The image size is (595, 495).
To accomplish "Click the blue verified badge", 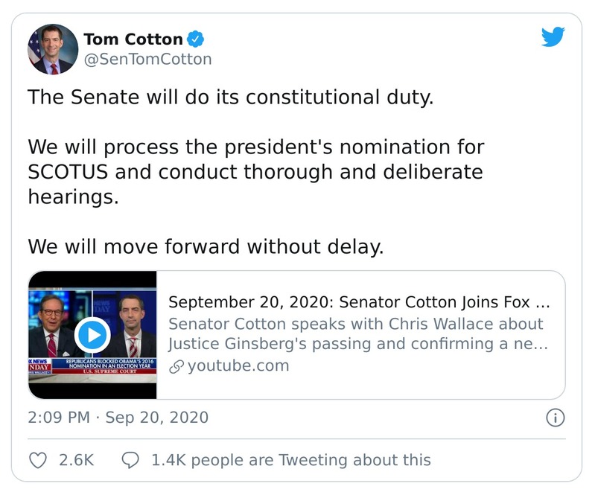I will tap(196, 39).
